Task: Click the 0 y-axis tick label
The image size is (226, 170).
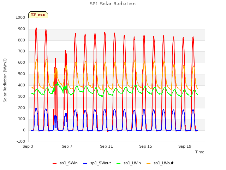Action: pyautogui.click(x=24, y=130)
